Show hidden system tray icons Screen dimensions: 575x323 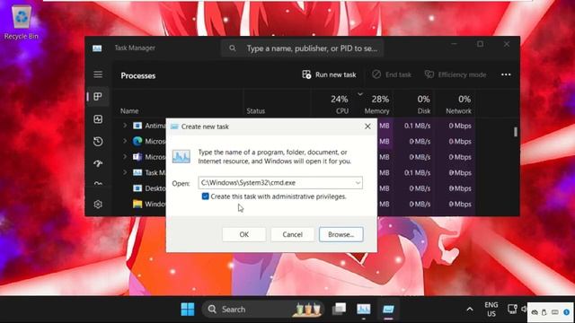click(x=470, y=310)
